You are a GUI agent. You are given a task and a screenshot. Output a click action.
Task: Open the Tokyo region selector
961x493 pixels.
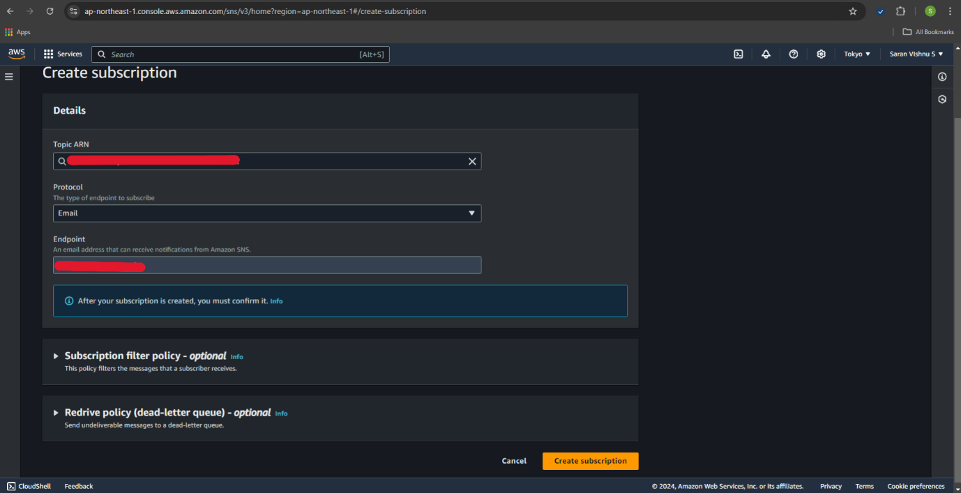(857, 54)
